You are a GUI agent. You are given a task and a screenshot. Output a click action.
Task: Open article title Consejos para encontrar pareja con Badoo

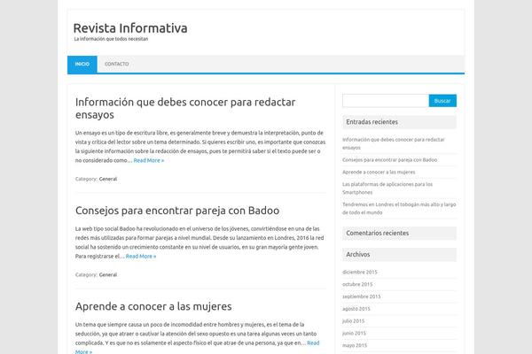(177, 211)
